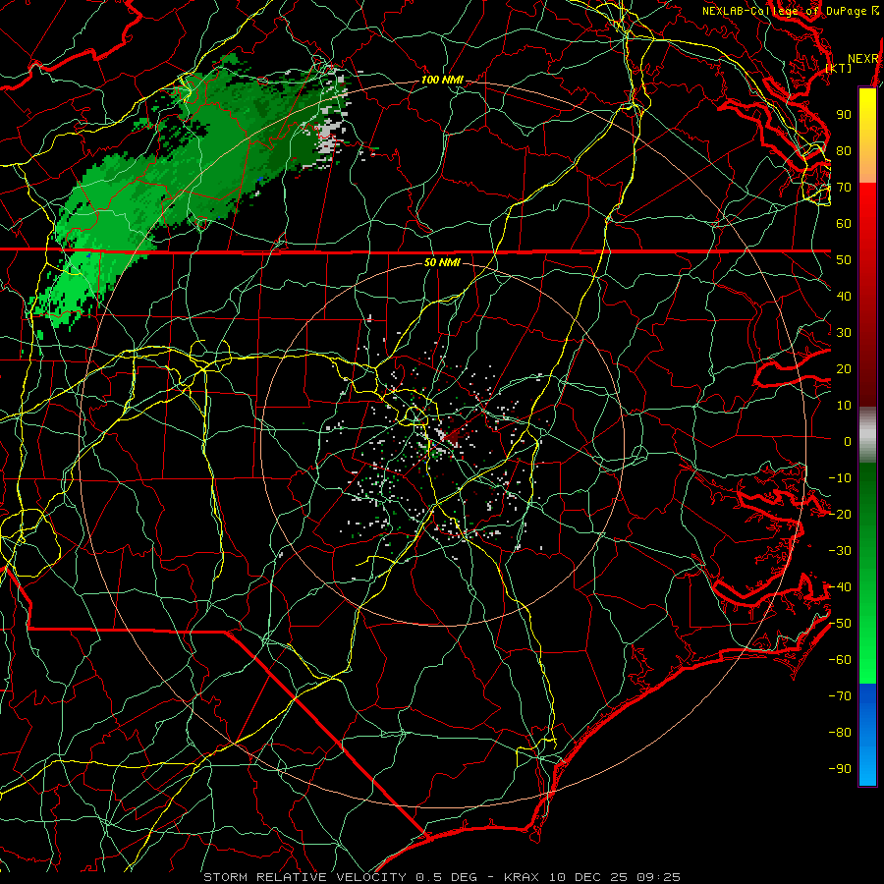The width and height of the screenshot is (884, 884).
Task: Click the -30 value on the velocity scale
Action: (x=840, y=551)
